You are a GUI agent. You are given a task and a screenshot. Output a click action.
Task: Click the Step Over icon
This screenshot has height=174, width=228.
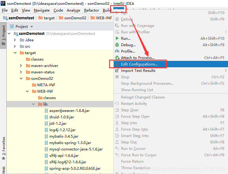point(117,110)
